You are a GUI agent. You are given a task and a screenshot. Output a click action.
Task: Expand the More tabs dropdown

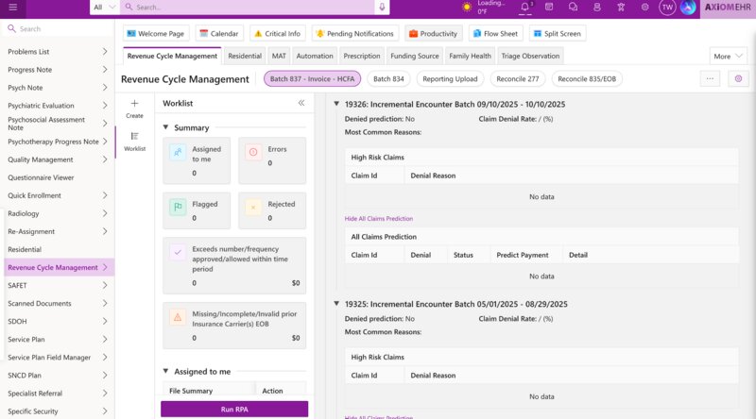[728, 56]
